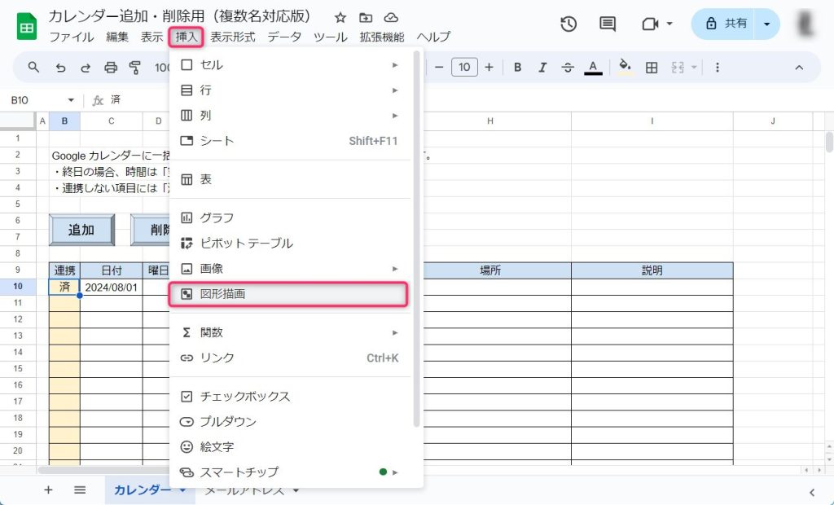The image size is (834, 505).
Task: Open the comments icon in header
Action: click(x=608, y=24)
